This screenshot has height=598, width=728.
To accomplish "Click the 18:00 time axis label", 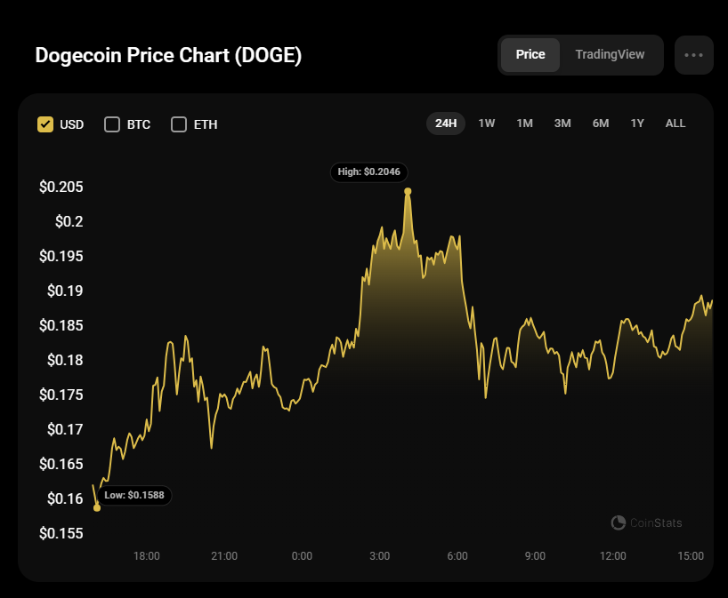I will click(x=147, y=556).
